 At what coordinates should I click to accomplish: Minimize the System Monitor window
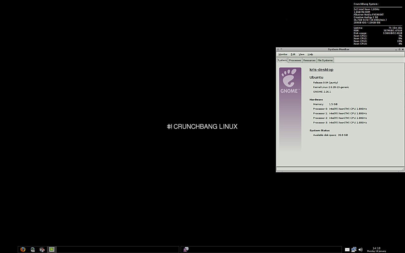[x=396, y=50]
